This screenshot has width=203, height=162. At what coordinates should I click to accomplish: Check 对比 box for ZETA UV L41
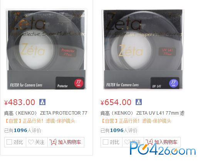(106, 142)
